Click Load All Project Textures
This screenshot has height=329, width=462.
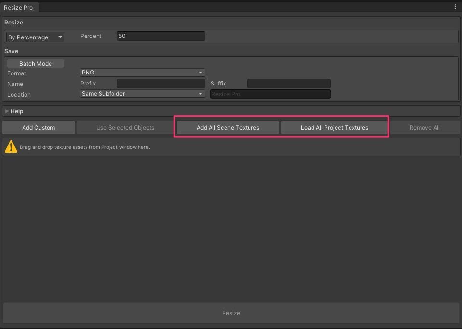tap(335, 127)
